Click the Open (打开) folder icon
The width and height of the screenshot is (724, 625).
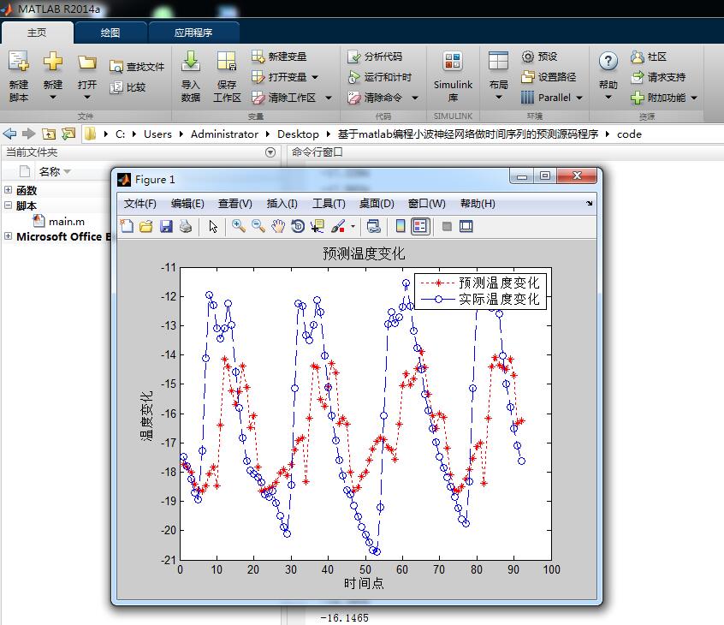click(86, 62)
